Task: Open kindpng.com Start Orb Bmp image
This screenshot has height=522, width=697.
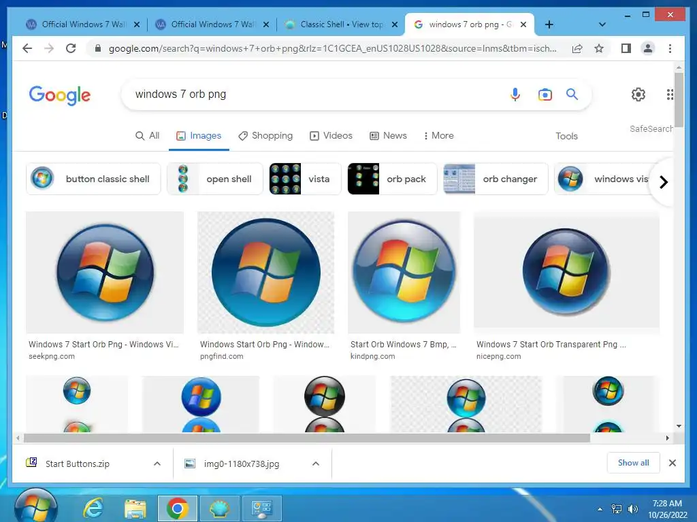Action: click(x=404, y=272)
